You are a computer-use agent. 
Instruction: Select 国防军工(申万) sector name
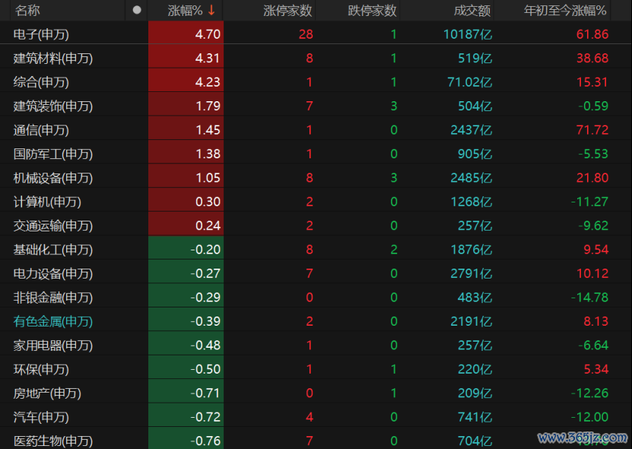(52, 154)
